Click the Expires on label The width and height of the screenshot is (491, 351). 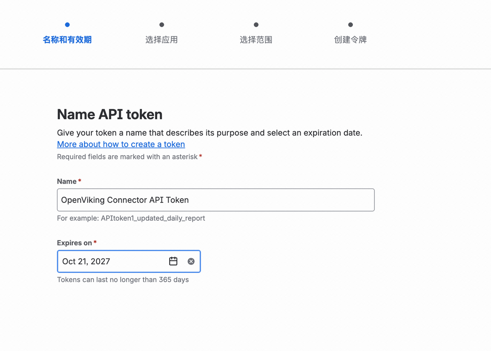pyautogui.click(x=77, y=243)
